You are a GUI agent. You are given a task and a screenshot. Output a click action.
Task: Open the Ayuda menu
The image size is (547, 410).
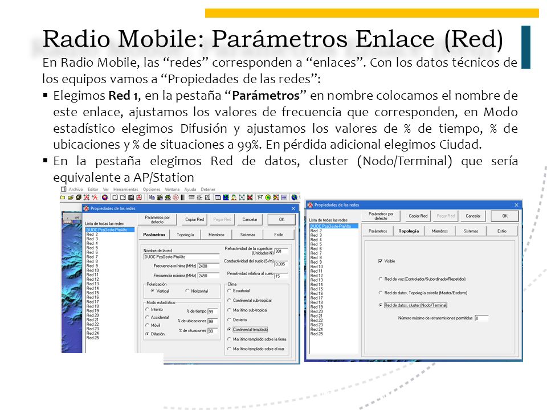point(190,189)
